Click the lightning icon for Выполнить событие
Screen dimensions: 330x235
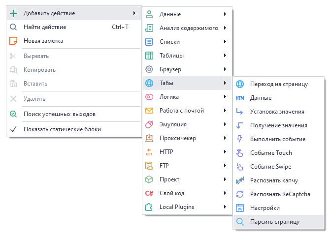240,139
